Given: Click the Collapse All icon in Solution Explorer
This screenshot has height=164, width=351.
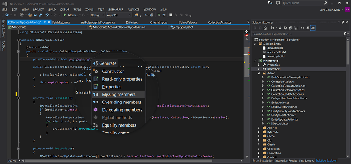Looking at the screenshot, I should tap(290, 28).
